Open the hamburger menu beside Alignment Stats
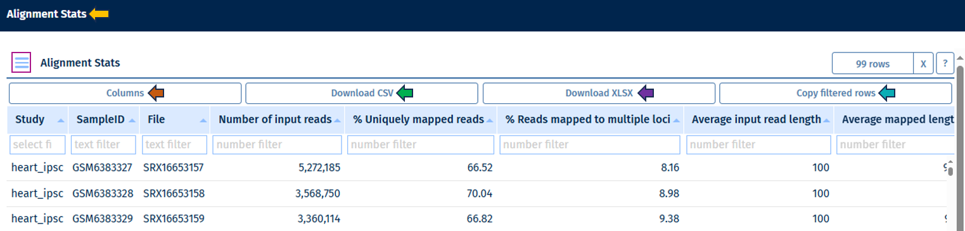This screenshot has height=231, width=965. pyautogui.click(x=22, y=63)
